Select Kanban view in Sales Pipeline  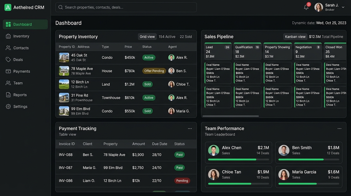(x=295, y=36)
